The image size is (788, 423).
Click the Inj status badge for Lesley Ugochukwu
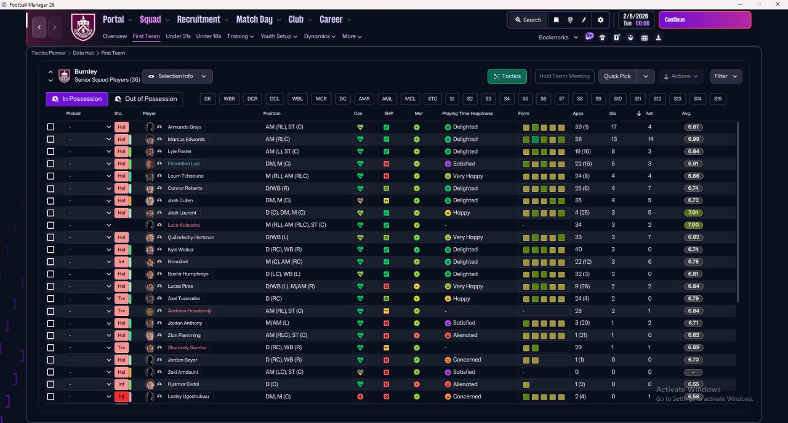tap(121, 397)
